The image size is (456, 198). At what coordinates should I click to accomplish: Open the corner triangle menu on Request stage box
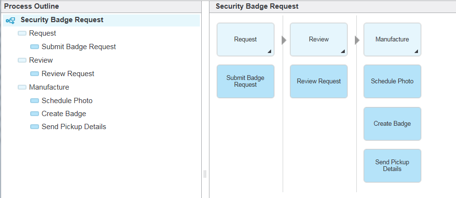tap(269, 52)
